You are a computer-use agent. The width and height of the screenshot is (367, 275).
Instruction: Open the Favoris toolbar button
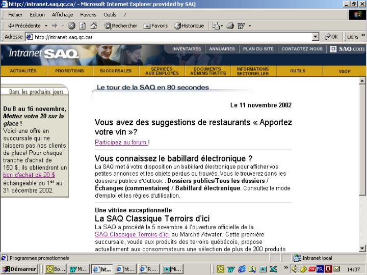click(x=155, y=26)
